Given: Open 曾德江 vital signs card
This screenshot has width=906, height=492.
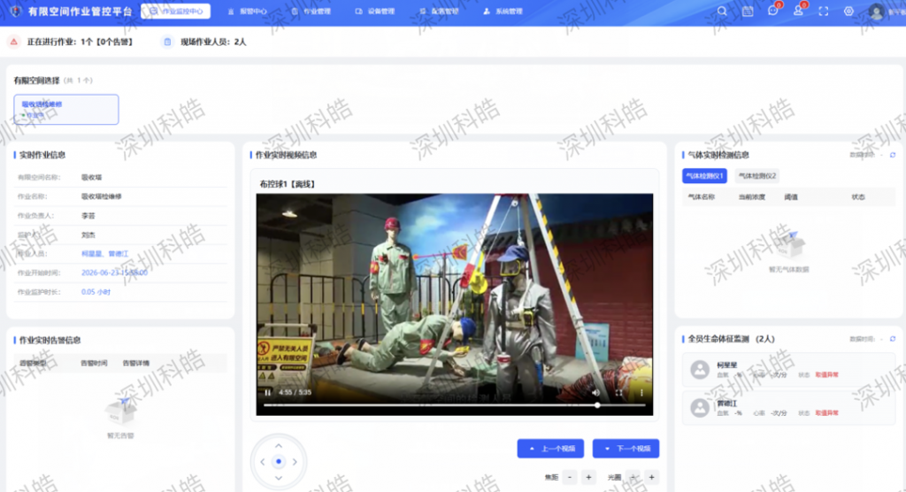Looking at the screenshot, I should pos(788,408).
